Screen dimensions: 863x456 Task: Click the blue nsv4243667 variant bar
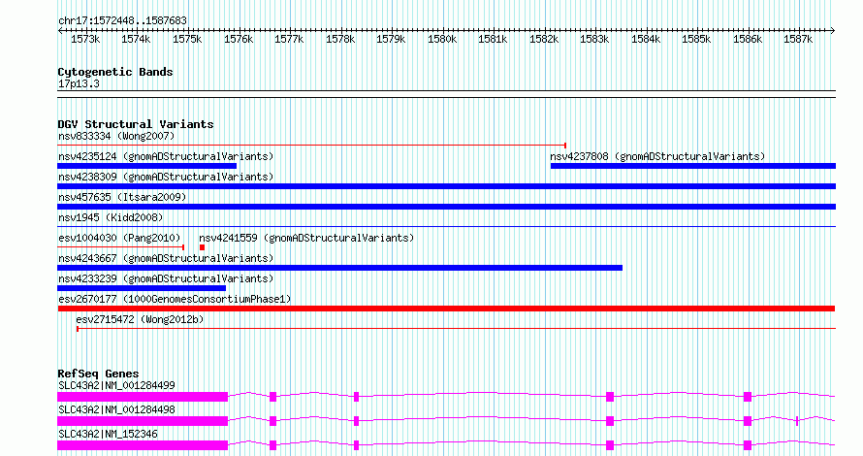click(x=340, y=268)
